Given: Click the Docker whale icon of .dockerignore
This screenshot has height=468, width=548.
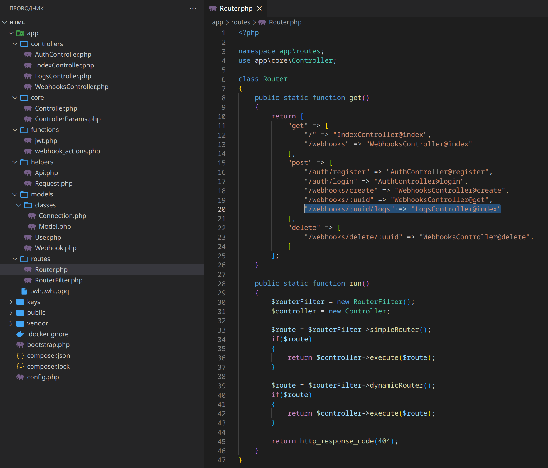Looking at the screenshot, I should 20,334.
